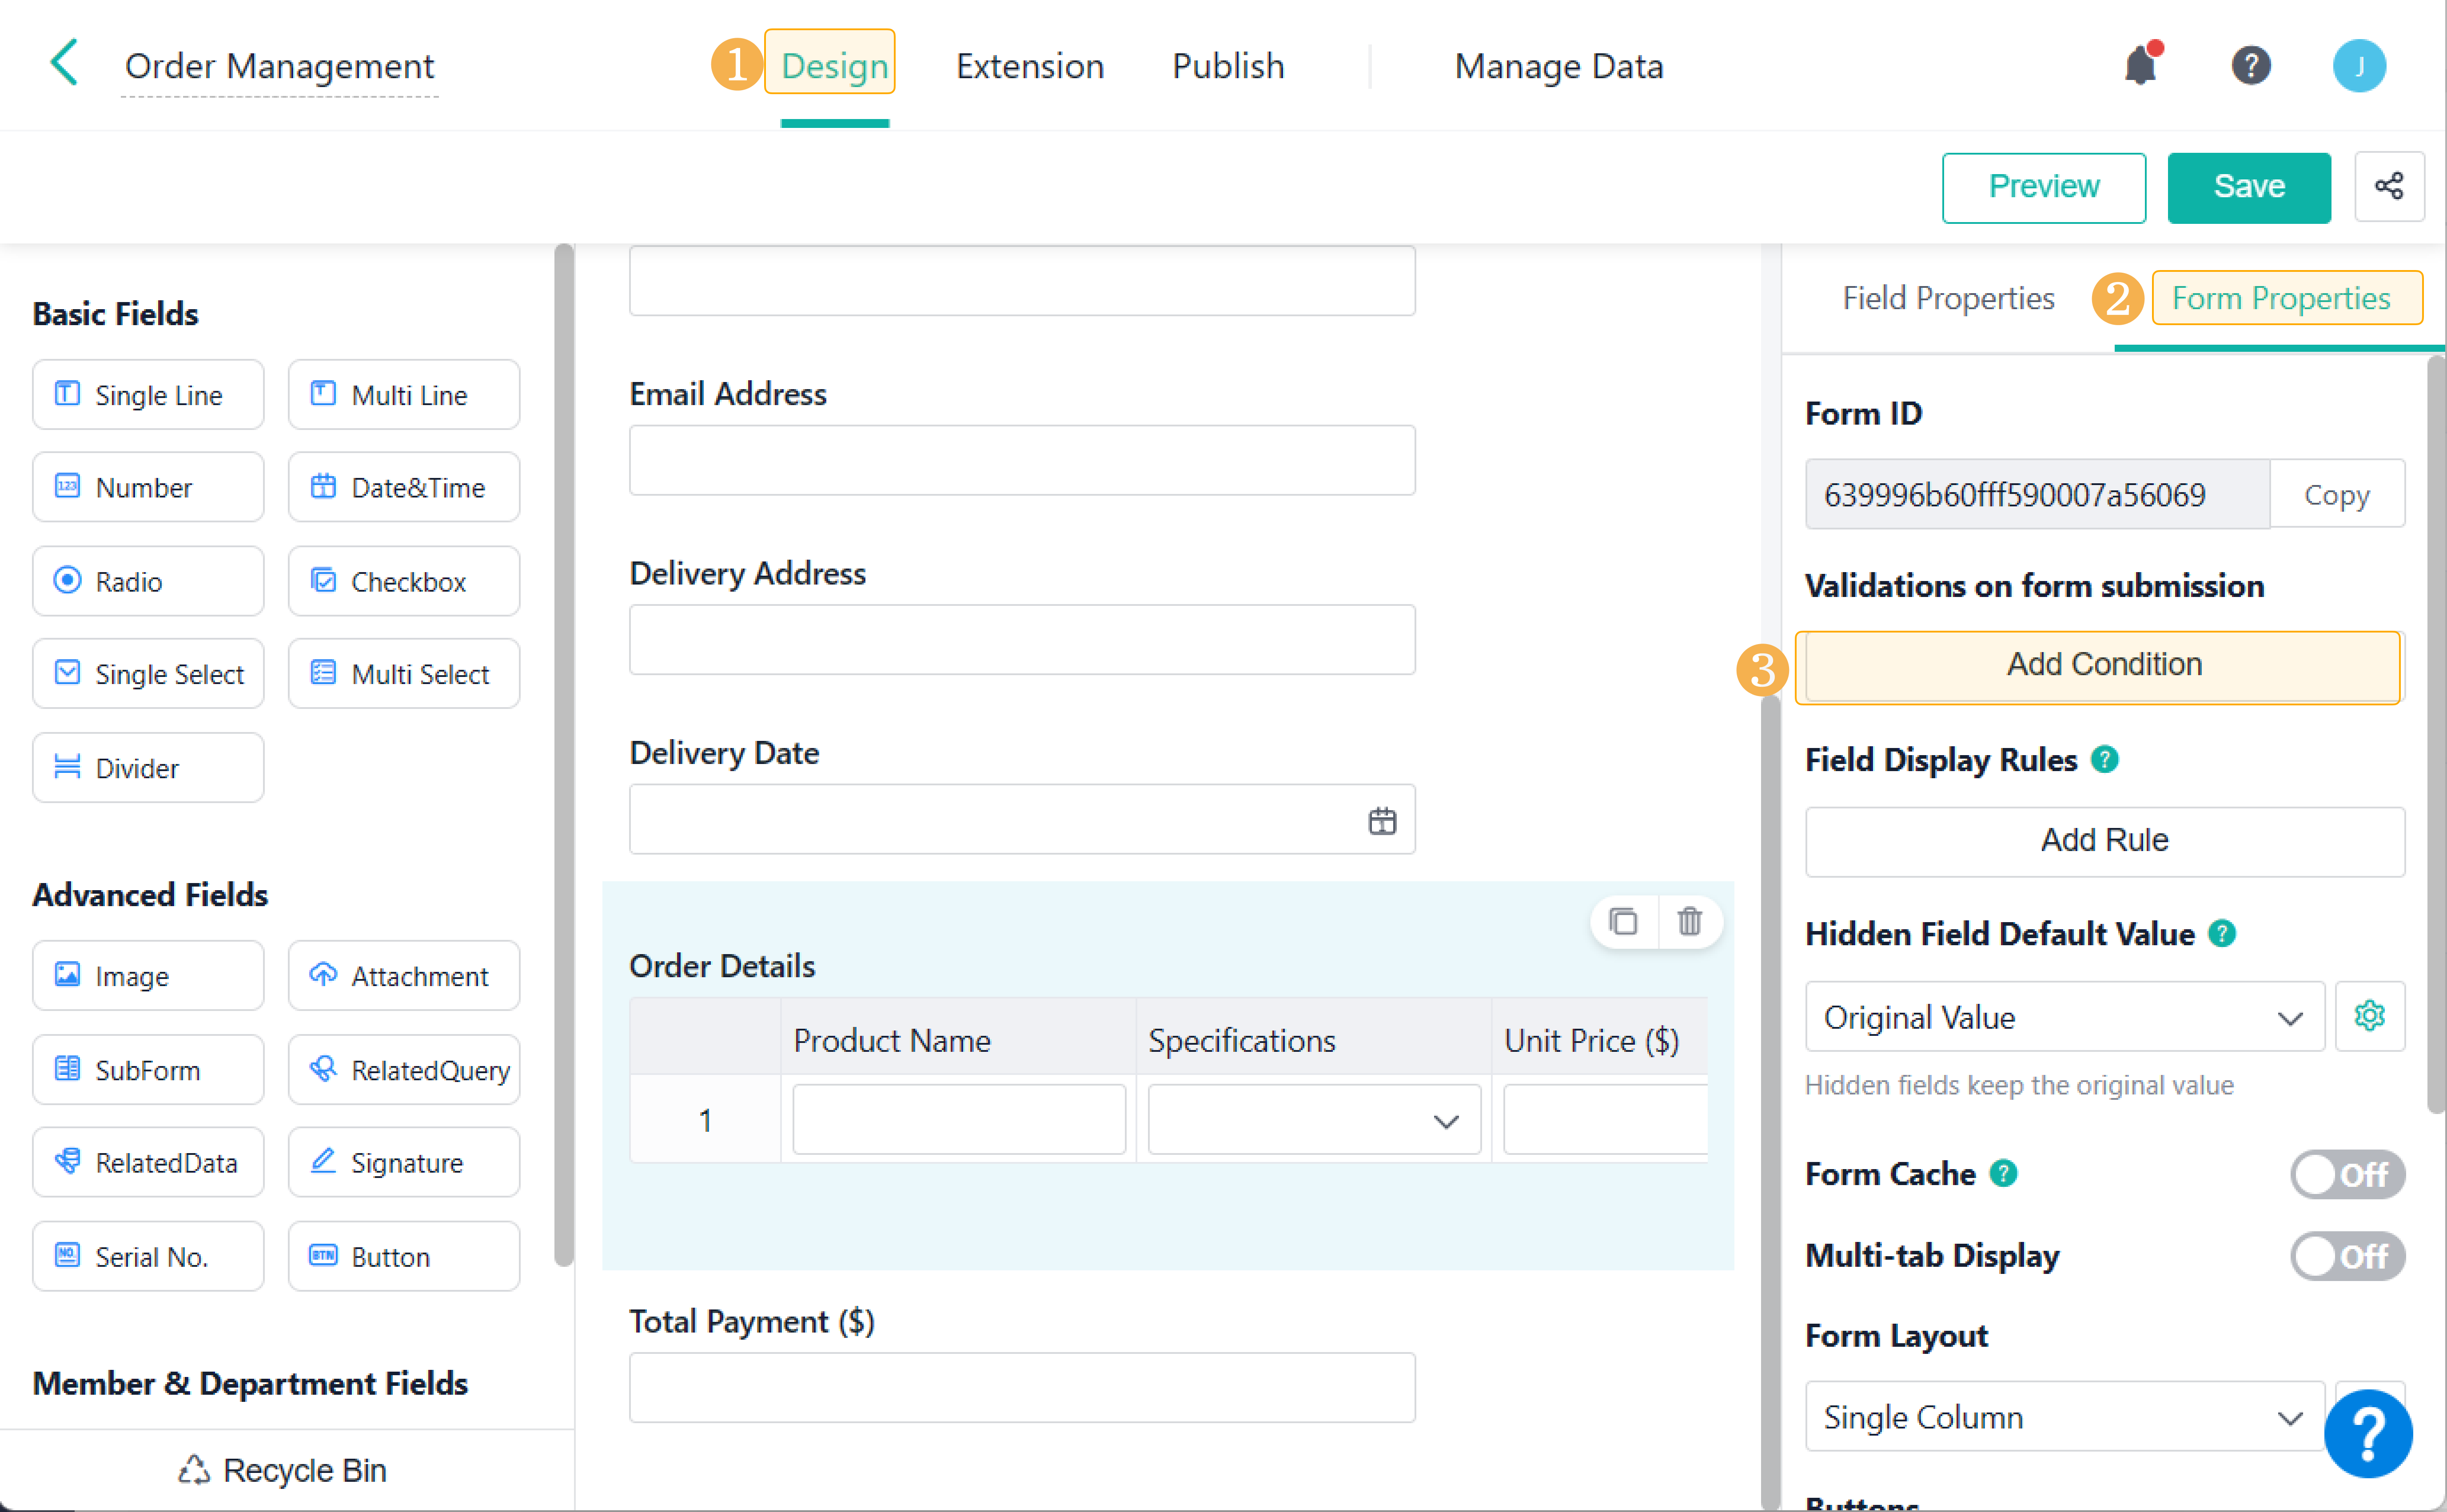Delete the Order Details subform via trash icon

coord(1689,920)
